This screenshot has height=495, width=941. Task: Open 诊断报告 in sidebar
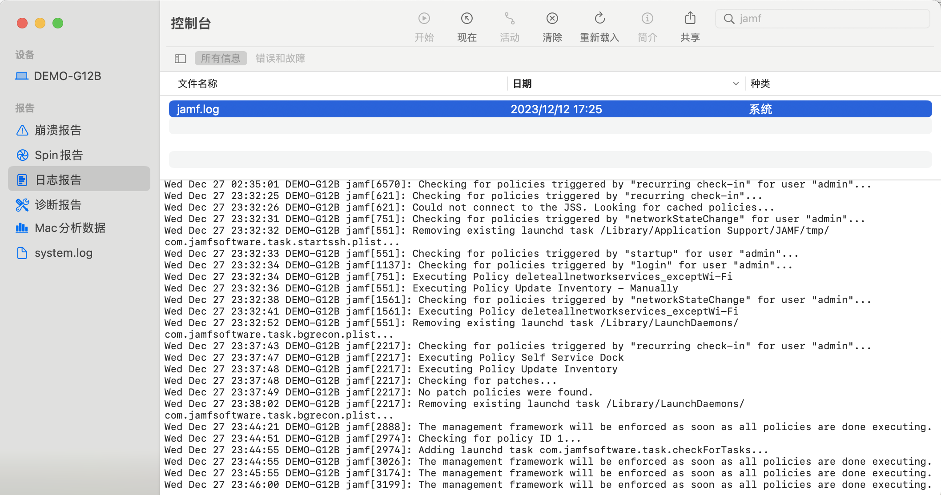click(79, 205)
